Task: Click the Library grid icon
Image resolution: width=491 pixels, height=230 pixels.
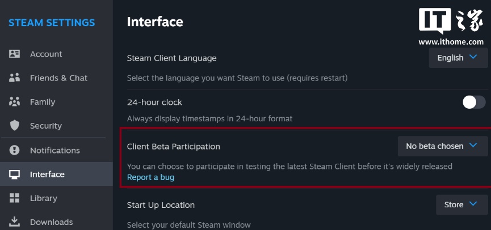Action: click(15, 198)
